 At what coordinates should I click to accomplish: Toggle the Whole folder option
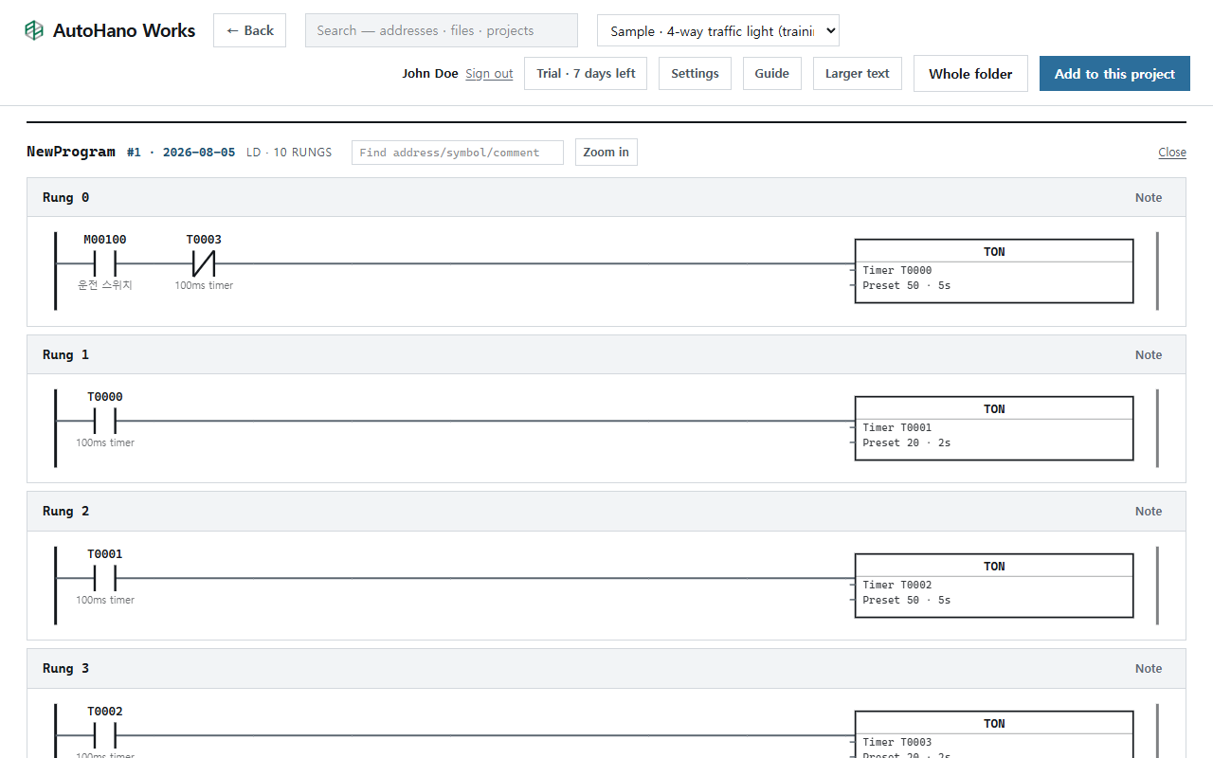[970, 74]
